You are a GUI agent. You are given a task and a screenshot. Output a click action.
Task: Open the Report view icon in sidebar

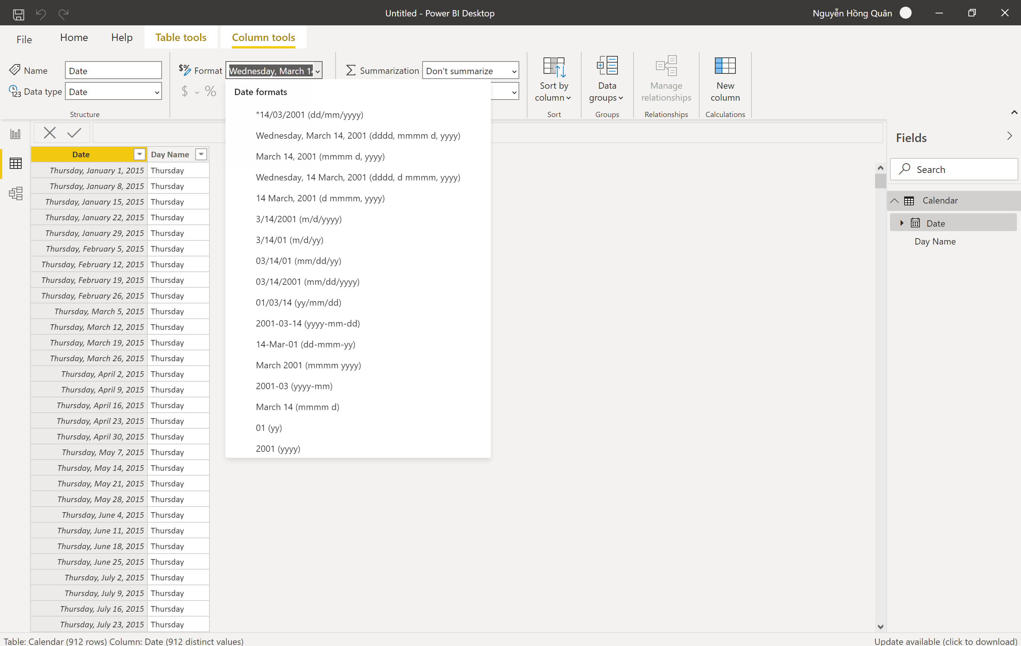coord(16,134)
